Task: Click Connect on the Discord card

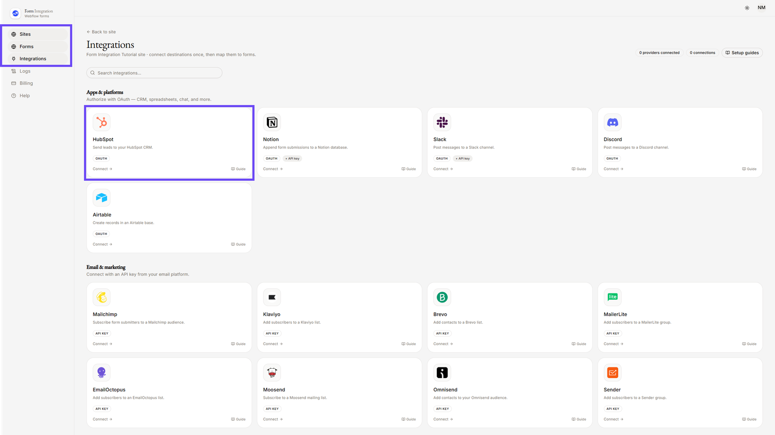Action: 613,169
